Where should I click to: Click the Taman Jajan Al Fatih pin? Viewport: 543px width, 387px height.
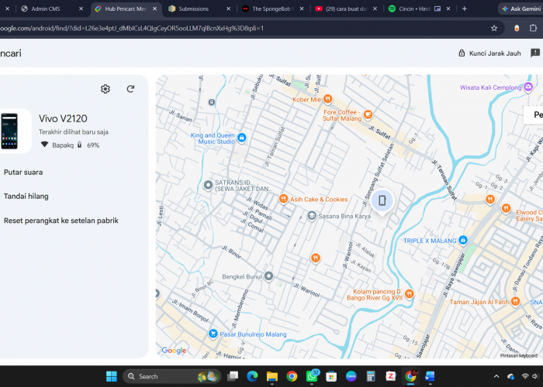(515, 301)
